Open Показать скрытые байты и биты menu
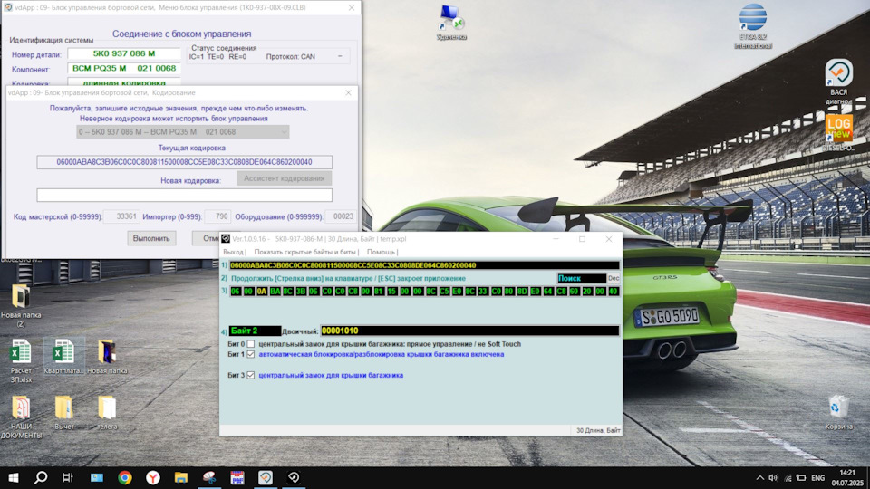This screenshot has width=870, height=489. point(305,252)
